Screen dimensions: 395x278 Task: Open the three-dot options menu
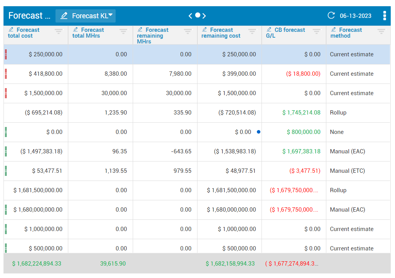coord(384,16)
